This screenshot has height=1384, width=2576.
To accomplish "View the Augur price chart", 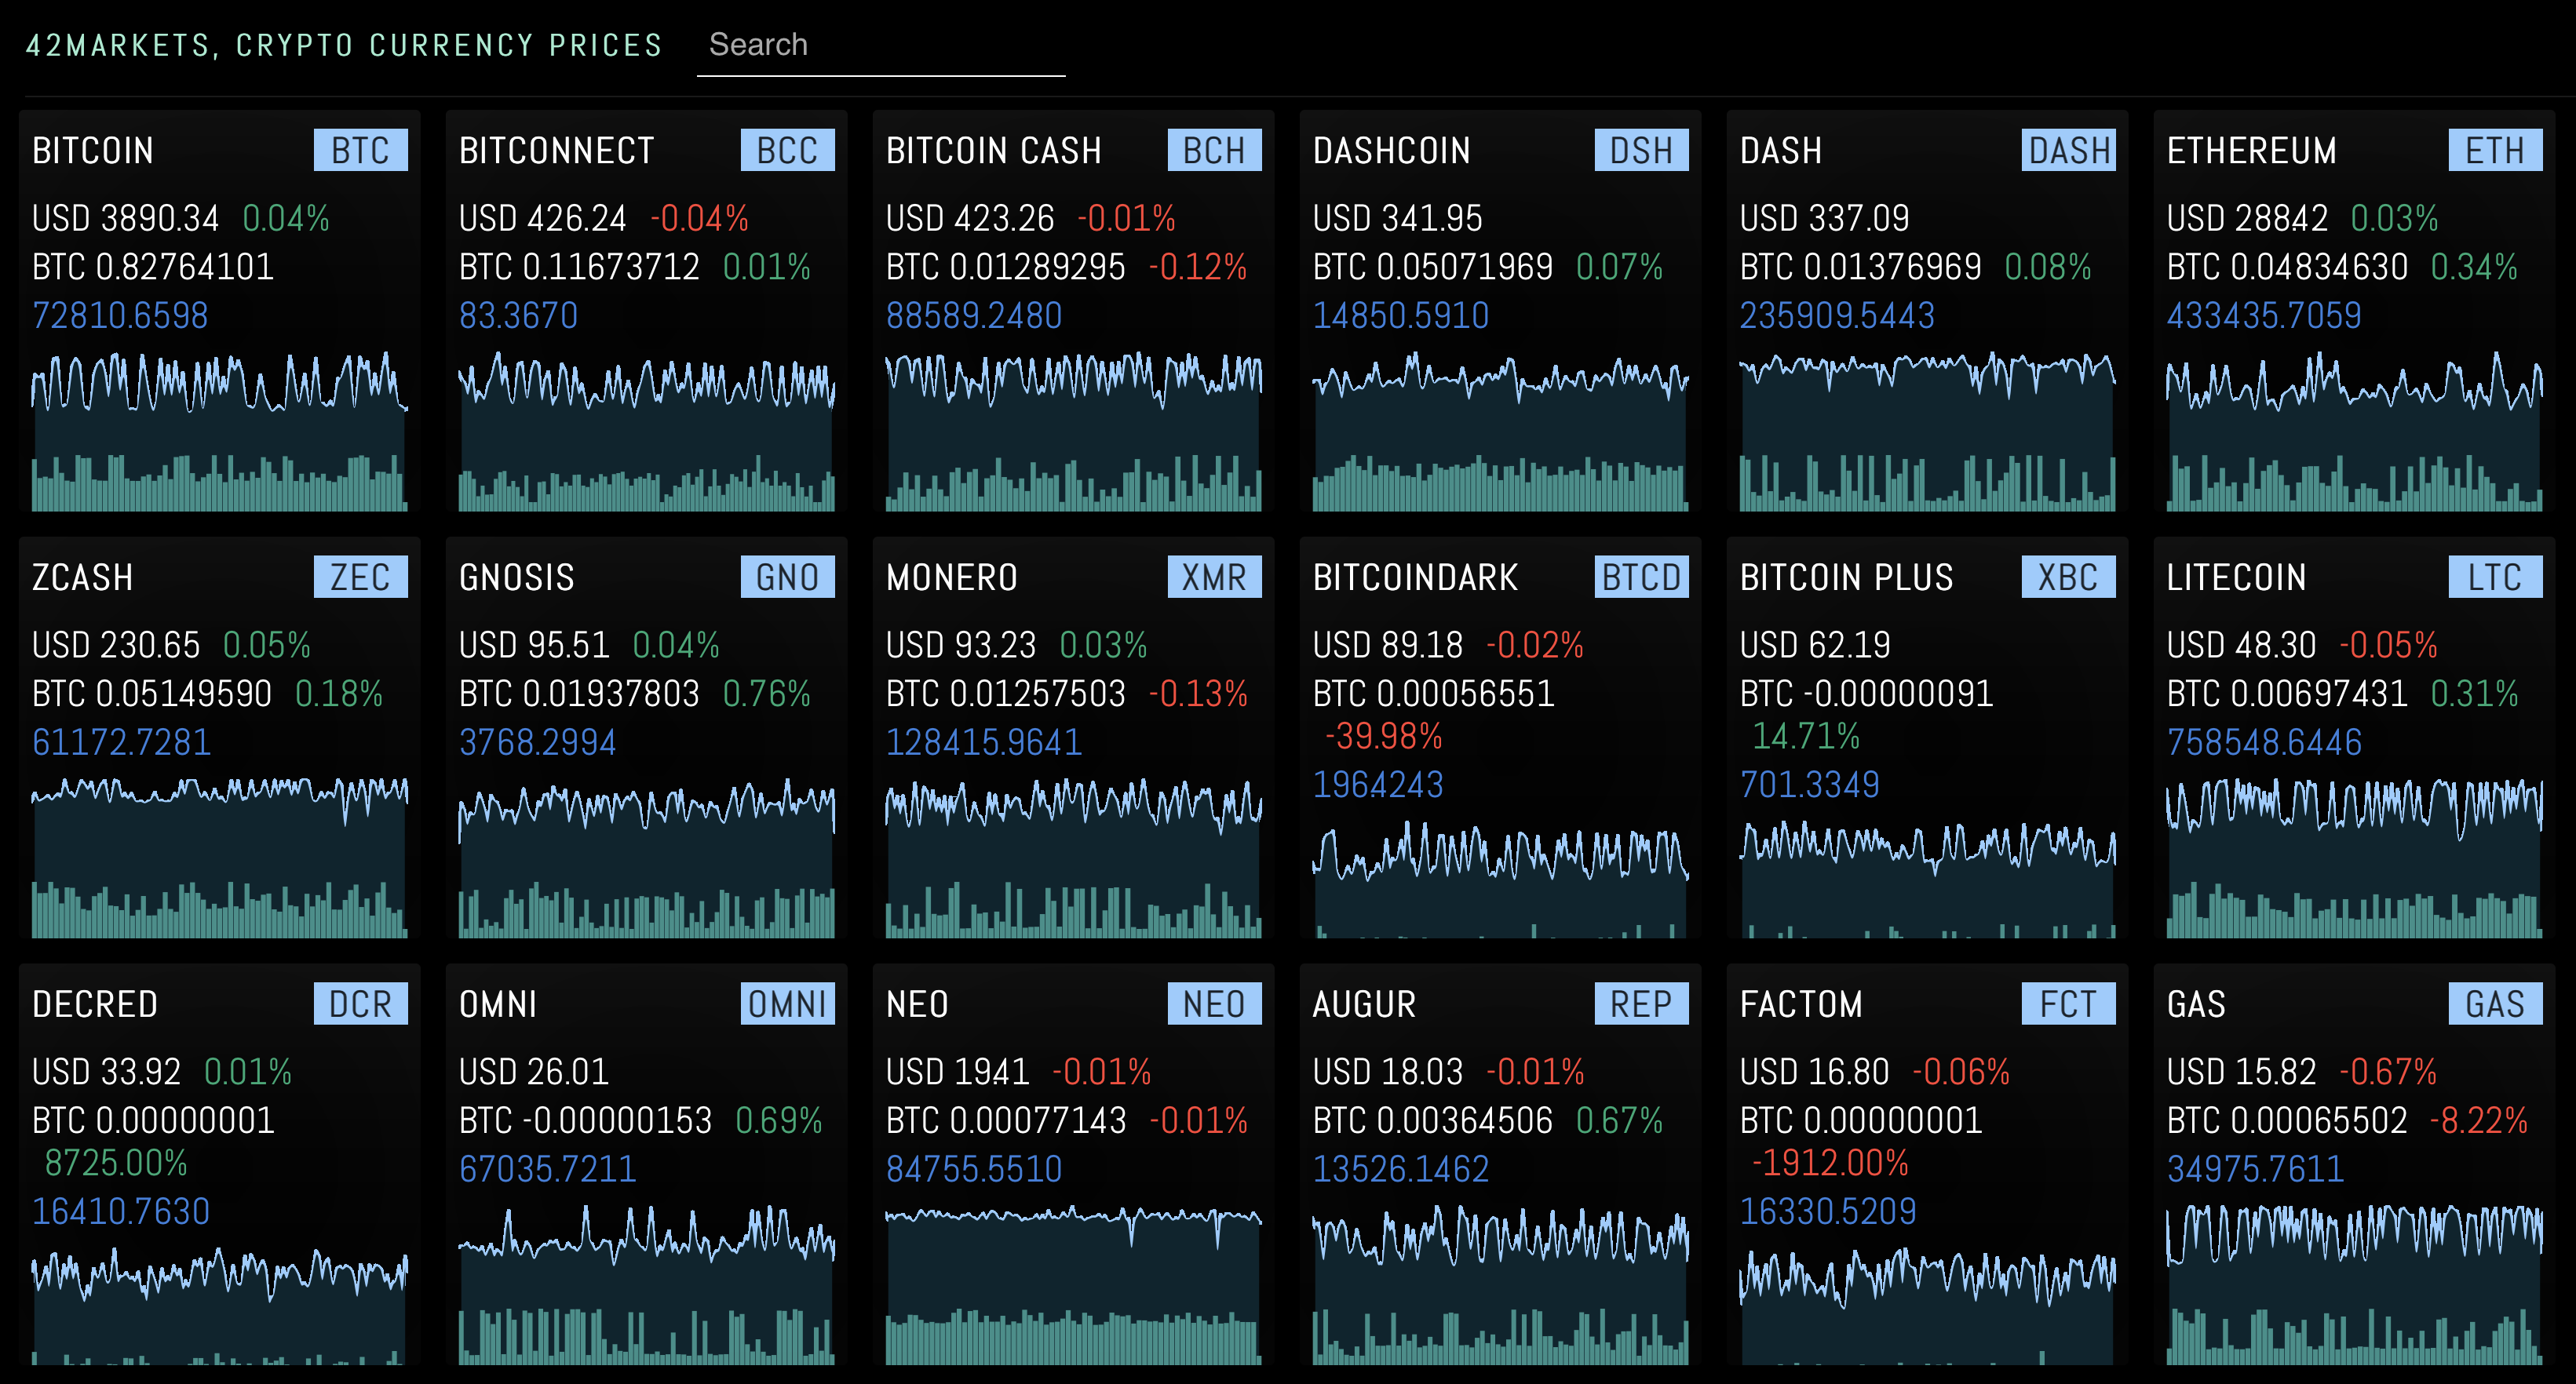I will pos(1501,1284).
